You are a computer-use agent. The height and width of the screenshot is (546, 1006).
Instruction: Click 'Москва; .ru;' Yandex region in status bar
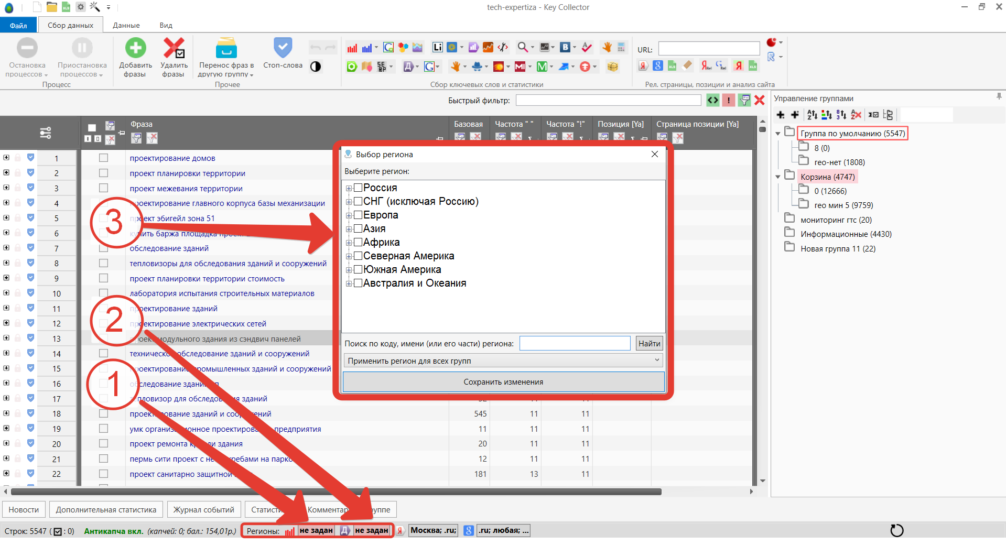[x=434, y=530]
